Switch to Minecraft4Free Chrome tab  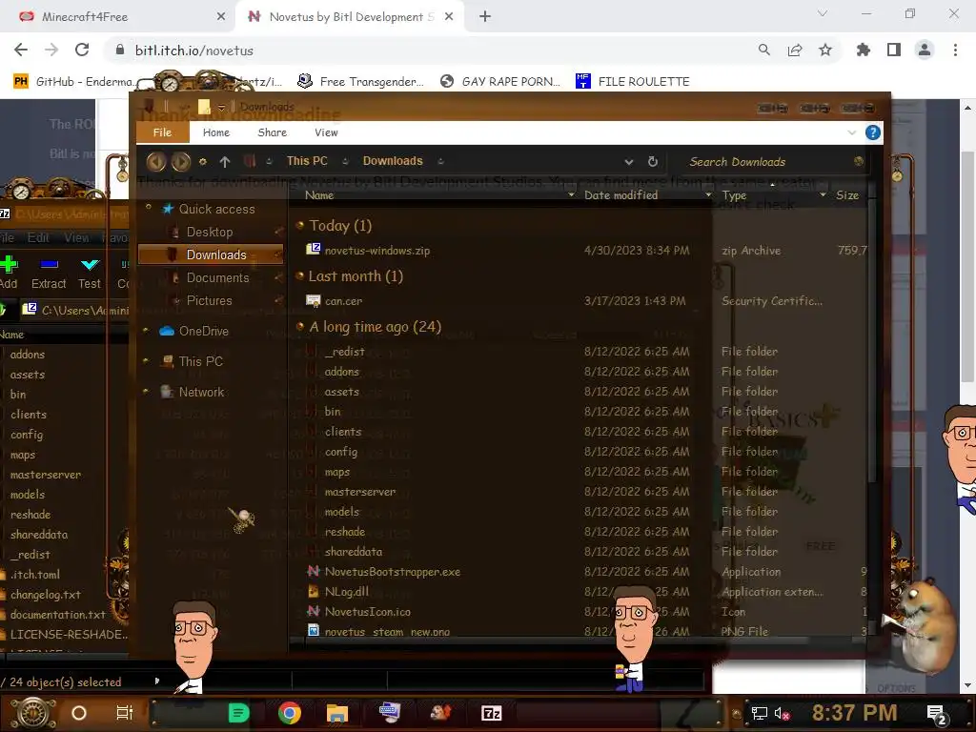(117, 17)
